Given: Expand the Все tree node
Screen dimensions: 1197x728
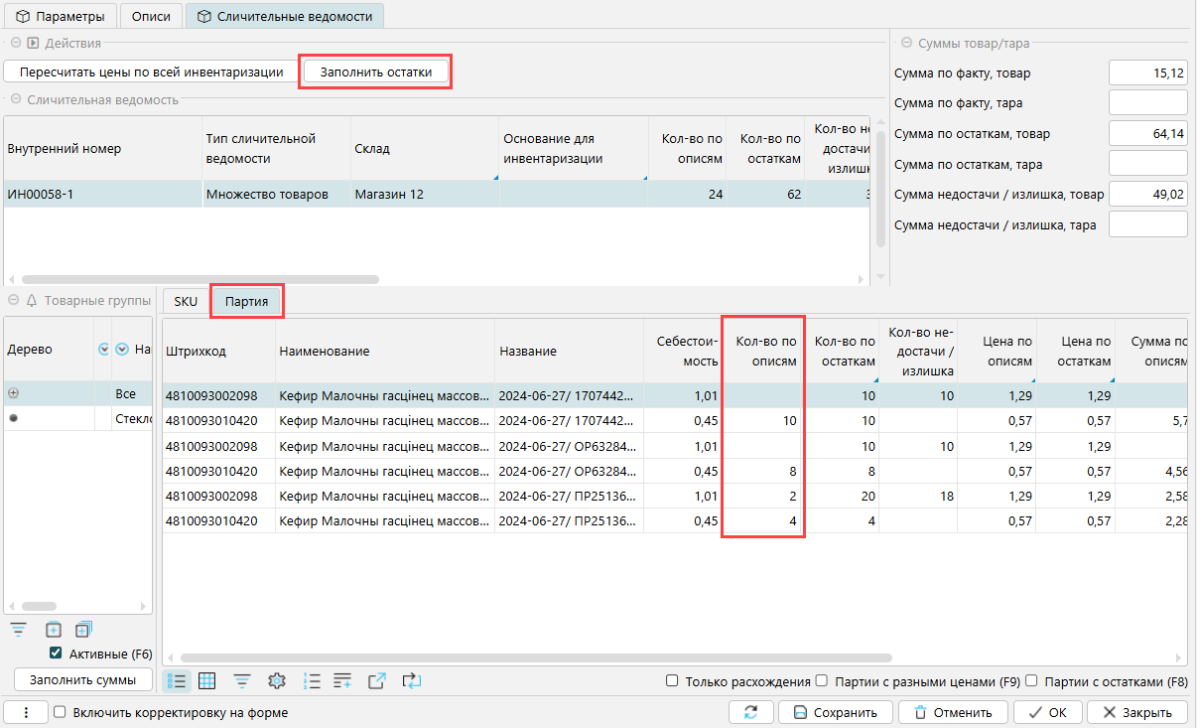Looking at the screenshot, I should click(13, 393).
